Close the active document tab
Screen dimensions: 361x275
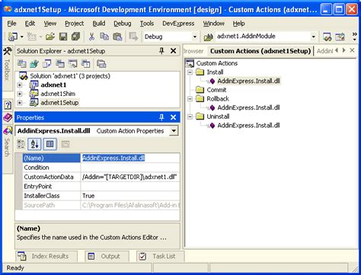coord(352,50)
